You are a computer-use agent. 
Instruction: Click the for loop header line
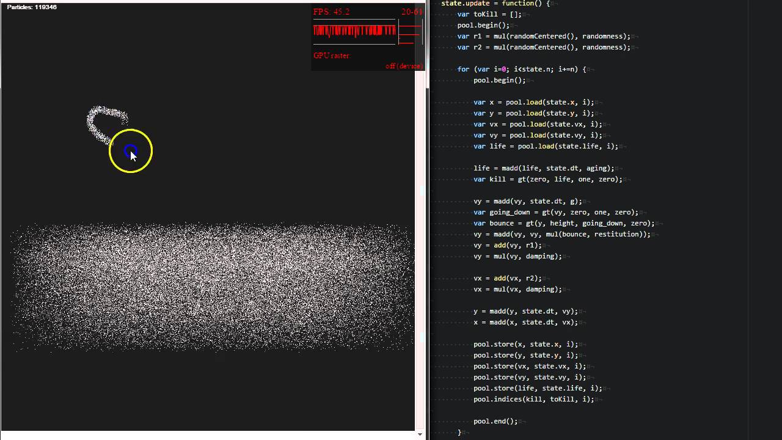[x=522, y=69]
